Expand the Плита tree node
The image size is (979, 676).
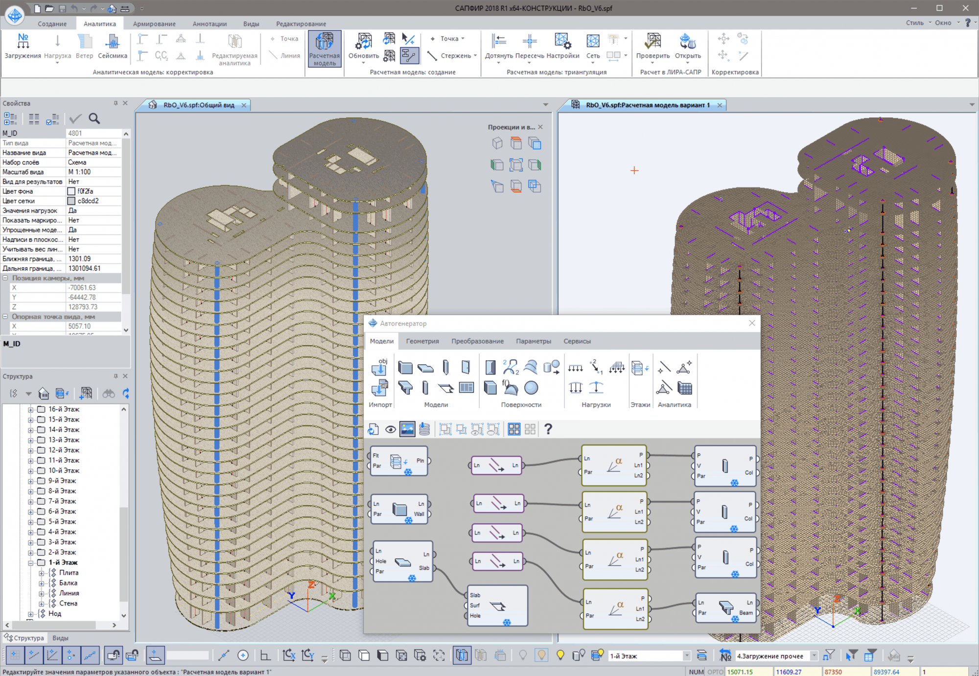click(42, 573)
